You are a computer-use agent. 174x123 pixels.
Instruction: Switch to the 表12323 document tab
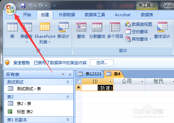(x=90, y=74)
